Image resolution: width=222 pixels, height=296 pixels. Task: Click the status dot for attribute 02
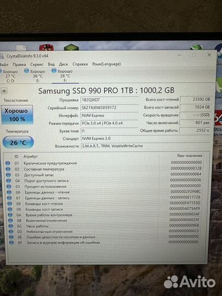(8, 169)
